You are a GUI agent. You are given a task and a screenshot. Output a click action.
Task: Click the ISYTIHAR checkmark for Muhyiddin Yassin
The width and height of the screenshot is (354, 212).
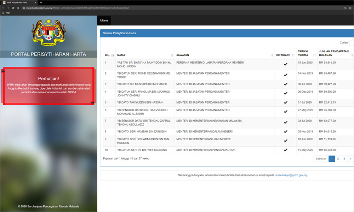285,65
